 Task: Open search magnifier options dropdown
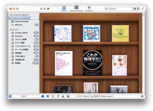pyautogui.click(x=107, y=9)
